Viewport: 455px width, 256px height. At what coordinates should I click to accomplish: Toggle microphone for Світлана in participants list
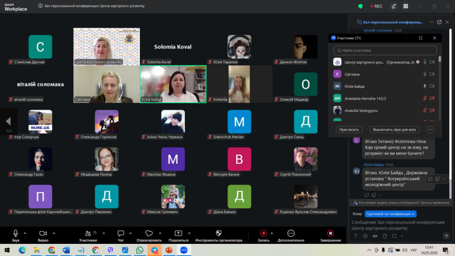pos(425,74)
